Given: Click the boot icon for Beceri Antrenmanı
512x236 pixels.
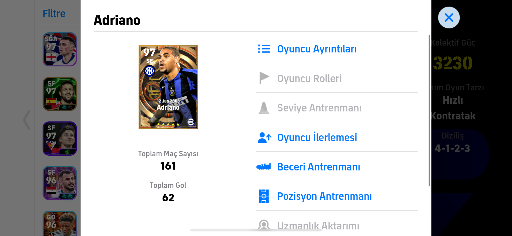Looking at the screenshot, I should [x=264, y=167].
